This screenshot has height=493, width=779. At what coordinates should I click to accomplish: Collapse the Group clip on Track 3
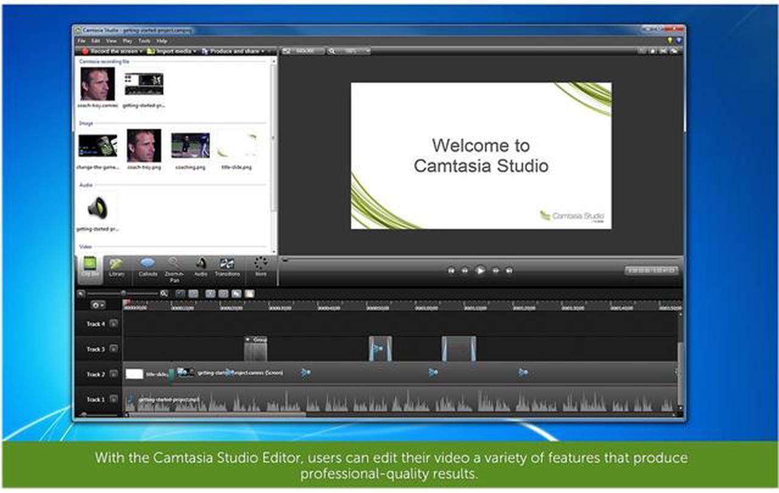pos(248,339)
